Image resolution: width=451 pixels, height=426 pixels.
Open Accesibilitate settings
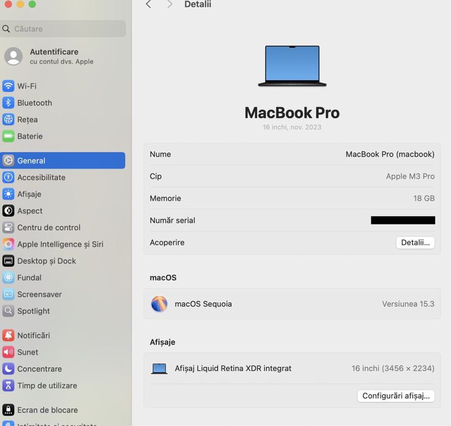pos(63,177)
